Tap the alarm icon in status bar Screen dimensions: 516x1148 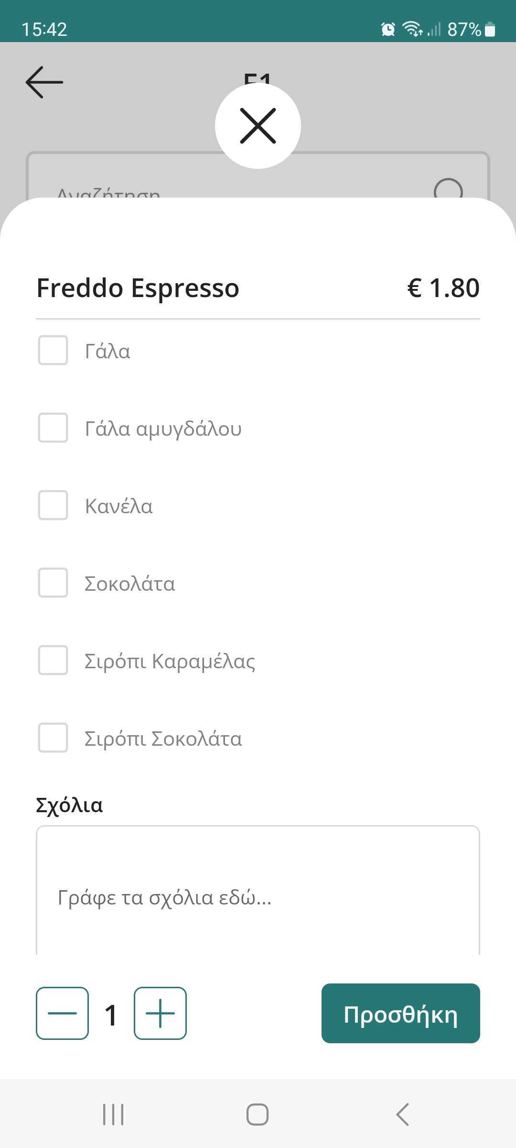point(388,30)
